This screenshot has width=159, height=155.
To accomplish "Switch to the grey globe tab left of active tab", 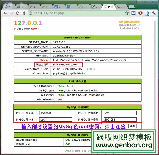I will [83, 7].
